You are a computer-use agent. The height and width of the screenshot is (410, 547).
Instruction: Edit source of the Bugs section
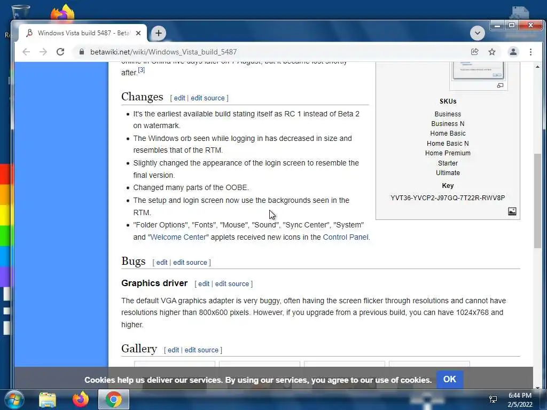pos(190,263)
